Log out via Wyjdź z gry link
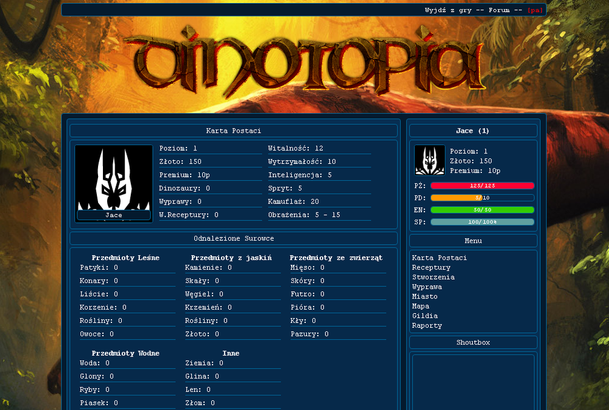 tap(448, 10)
